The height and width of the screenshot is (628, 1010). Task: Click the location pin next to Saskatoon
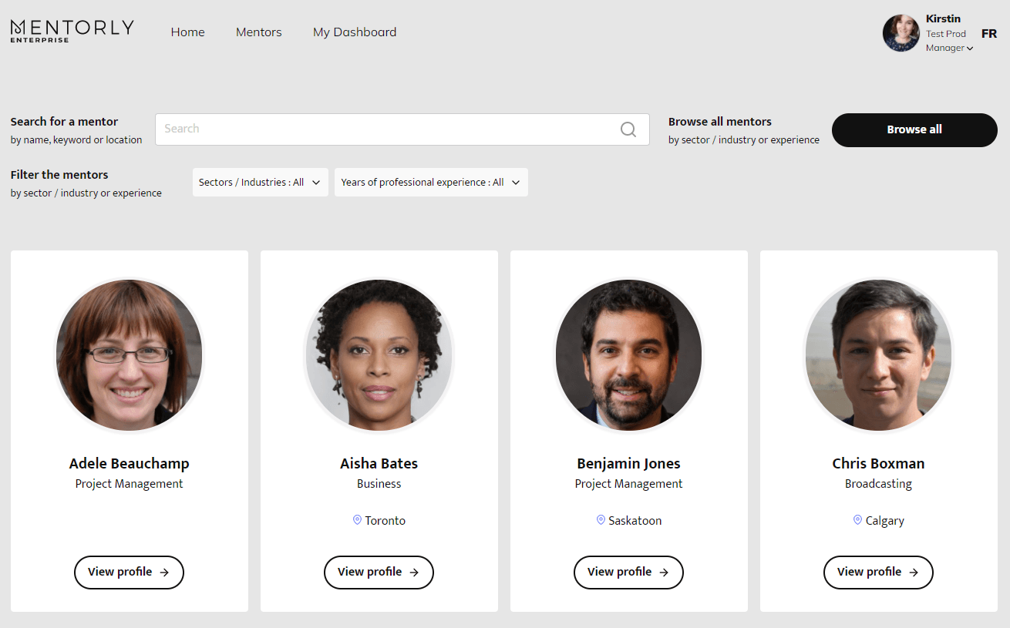601,520
